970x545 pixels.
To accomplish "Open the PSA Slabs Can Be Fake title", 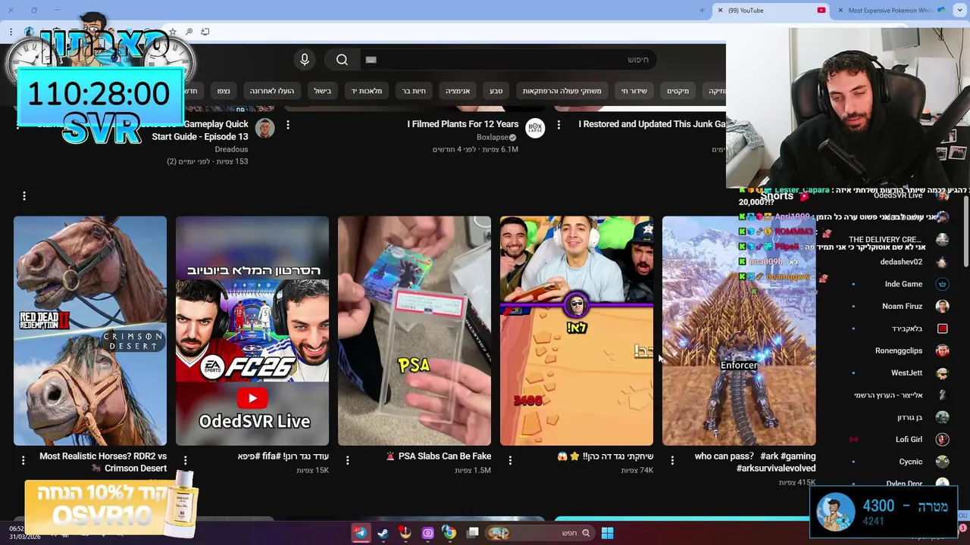I will tap(439, 456).
